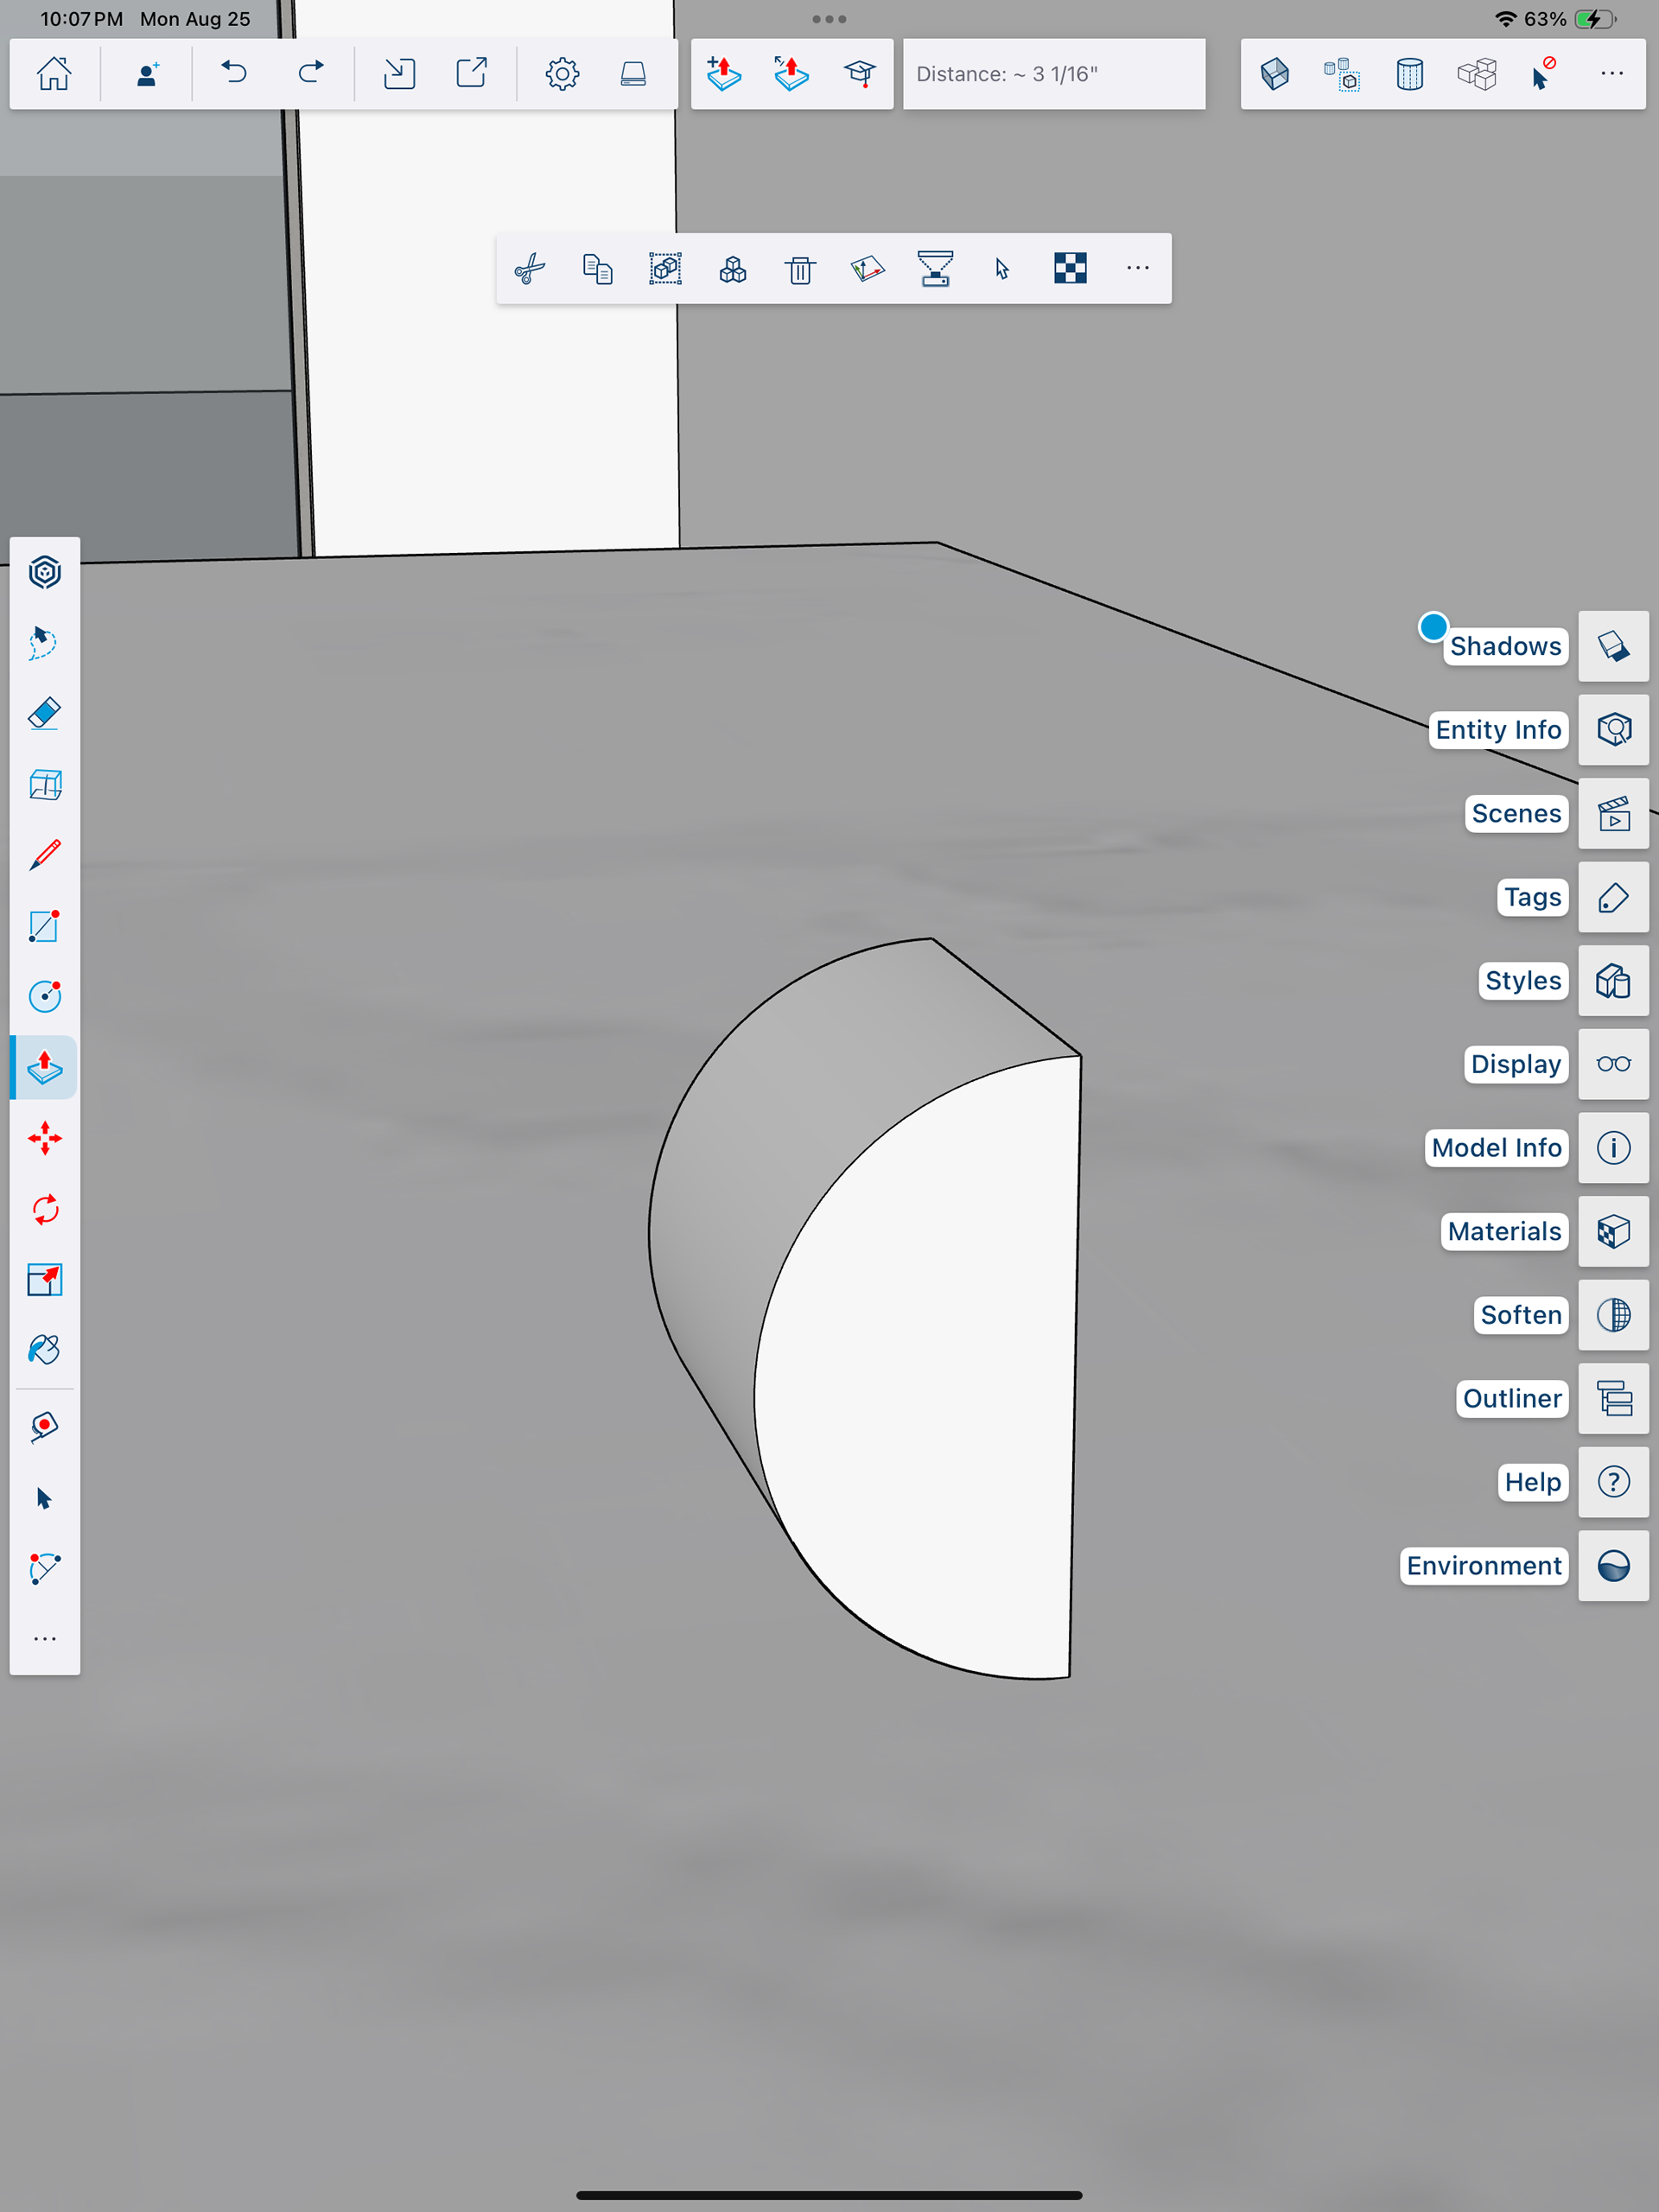This screenshot has height=2212, width=1659.
Task: Open the Materials panel icon
Action: [x=1613, y=1231]
